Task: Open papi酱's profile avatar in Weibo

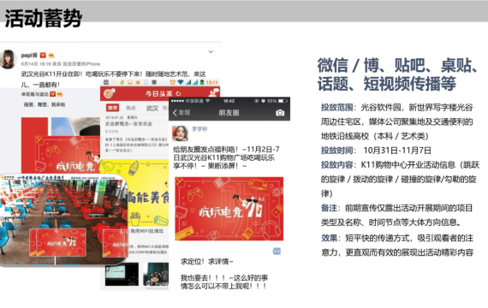Action: point(8,59)
